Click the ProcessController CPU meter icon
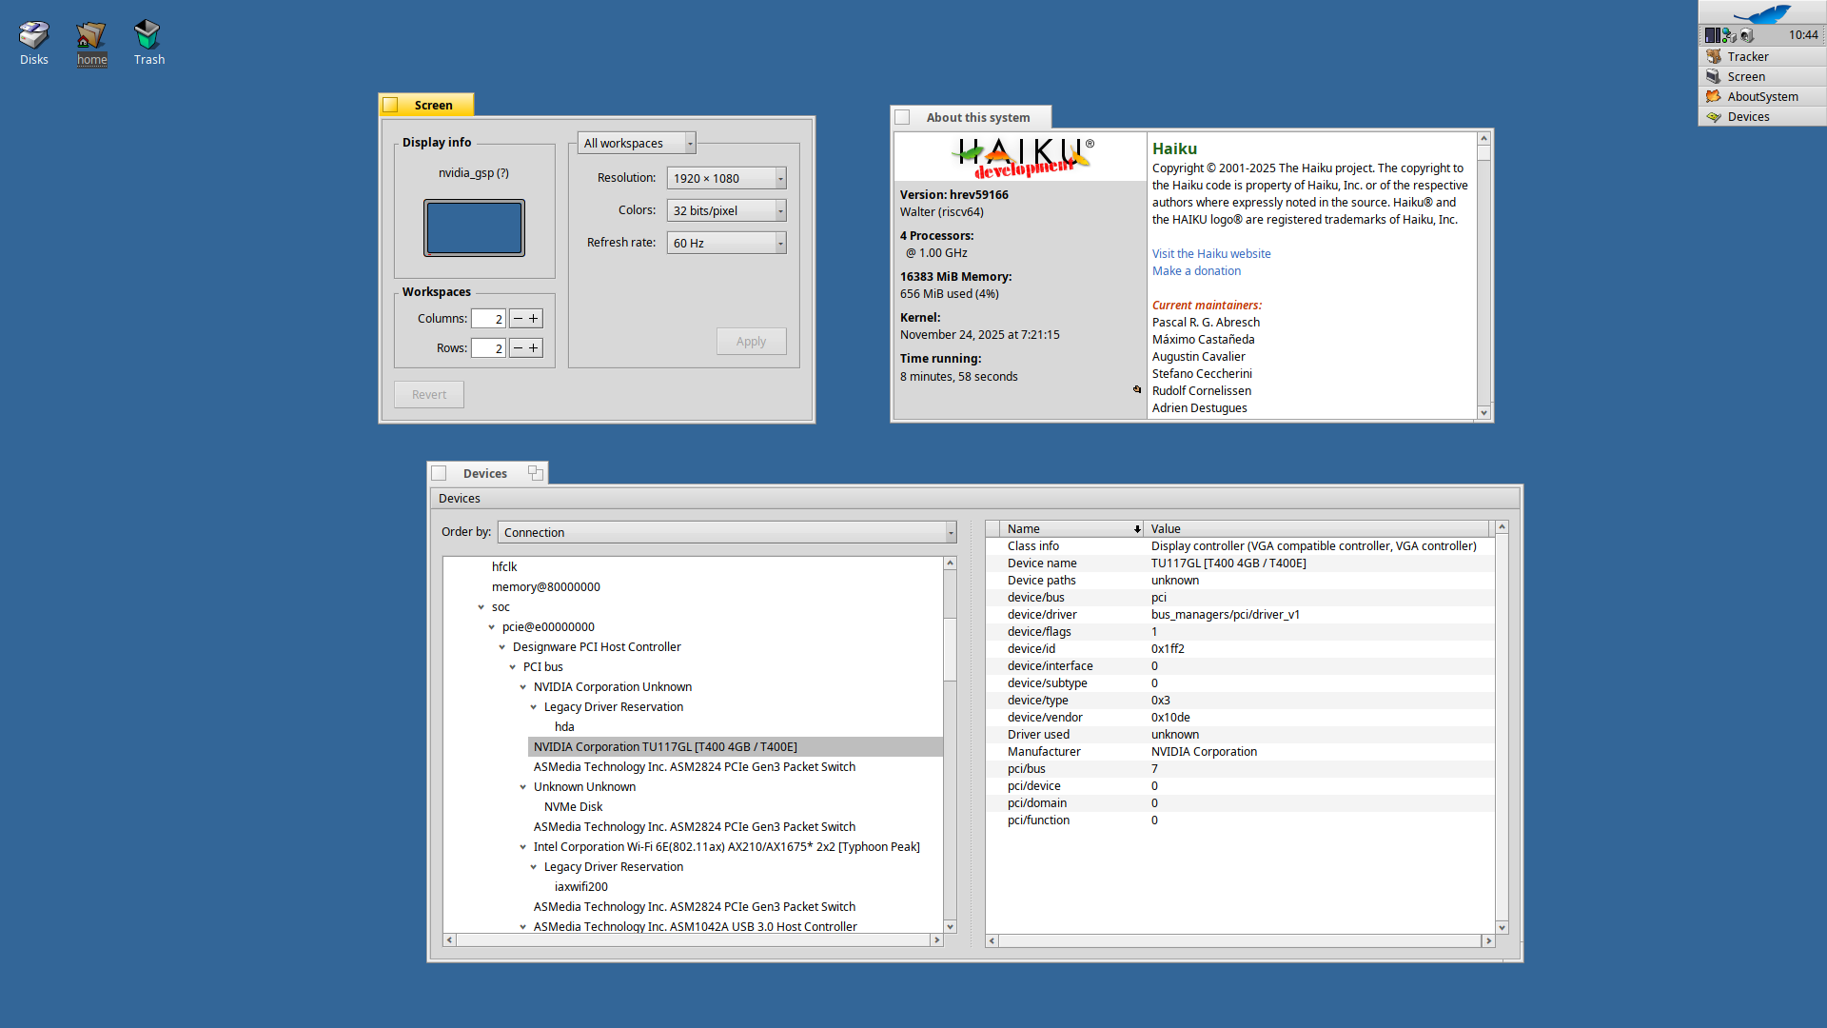Screen dimensions: 1827x1028 (1712, 35)
